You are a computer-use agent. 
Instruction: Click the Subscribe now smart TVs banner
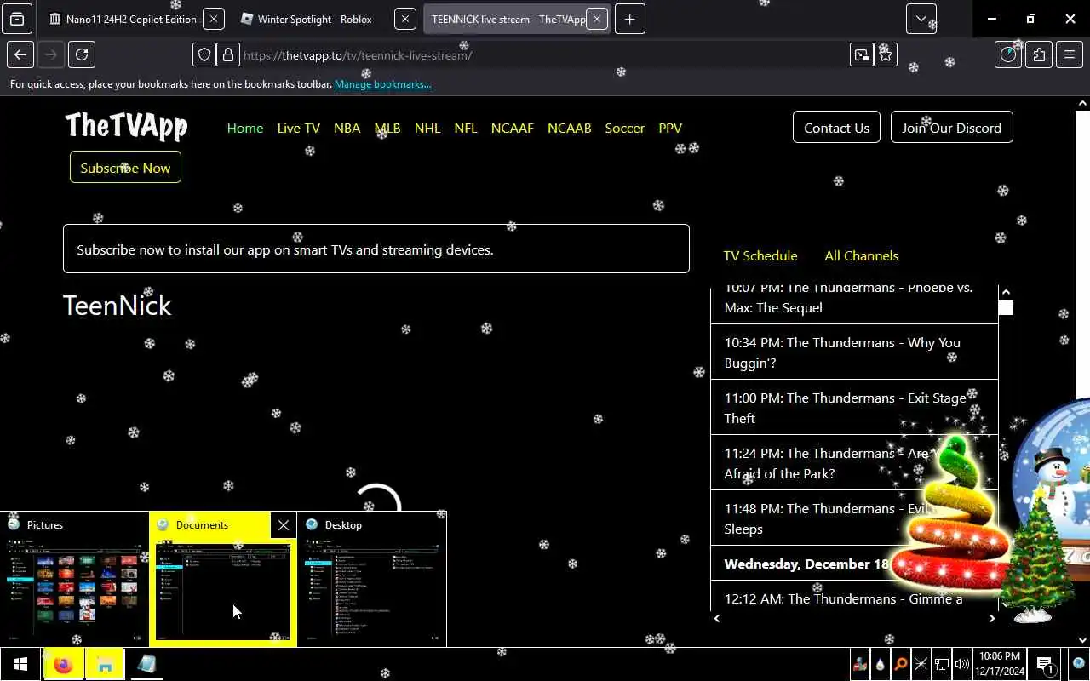point(376,249)
